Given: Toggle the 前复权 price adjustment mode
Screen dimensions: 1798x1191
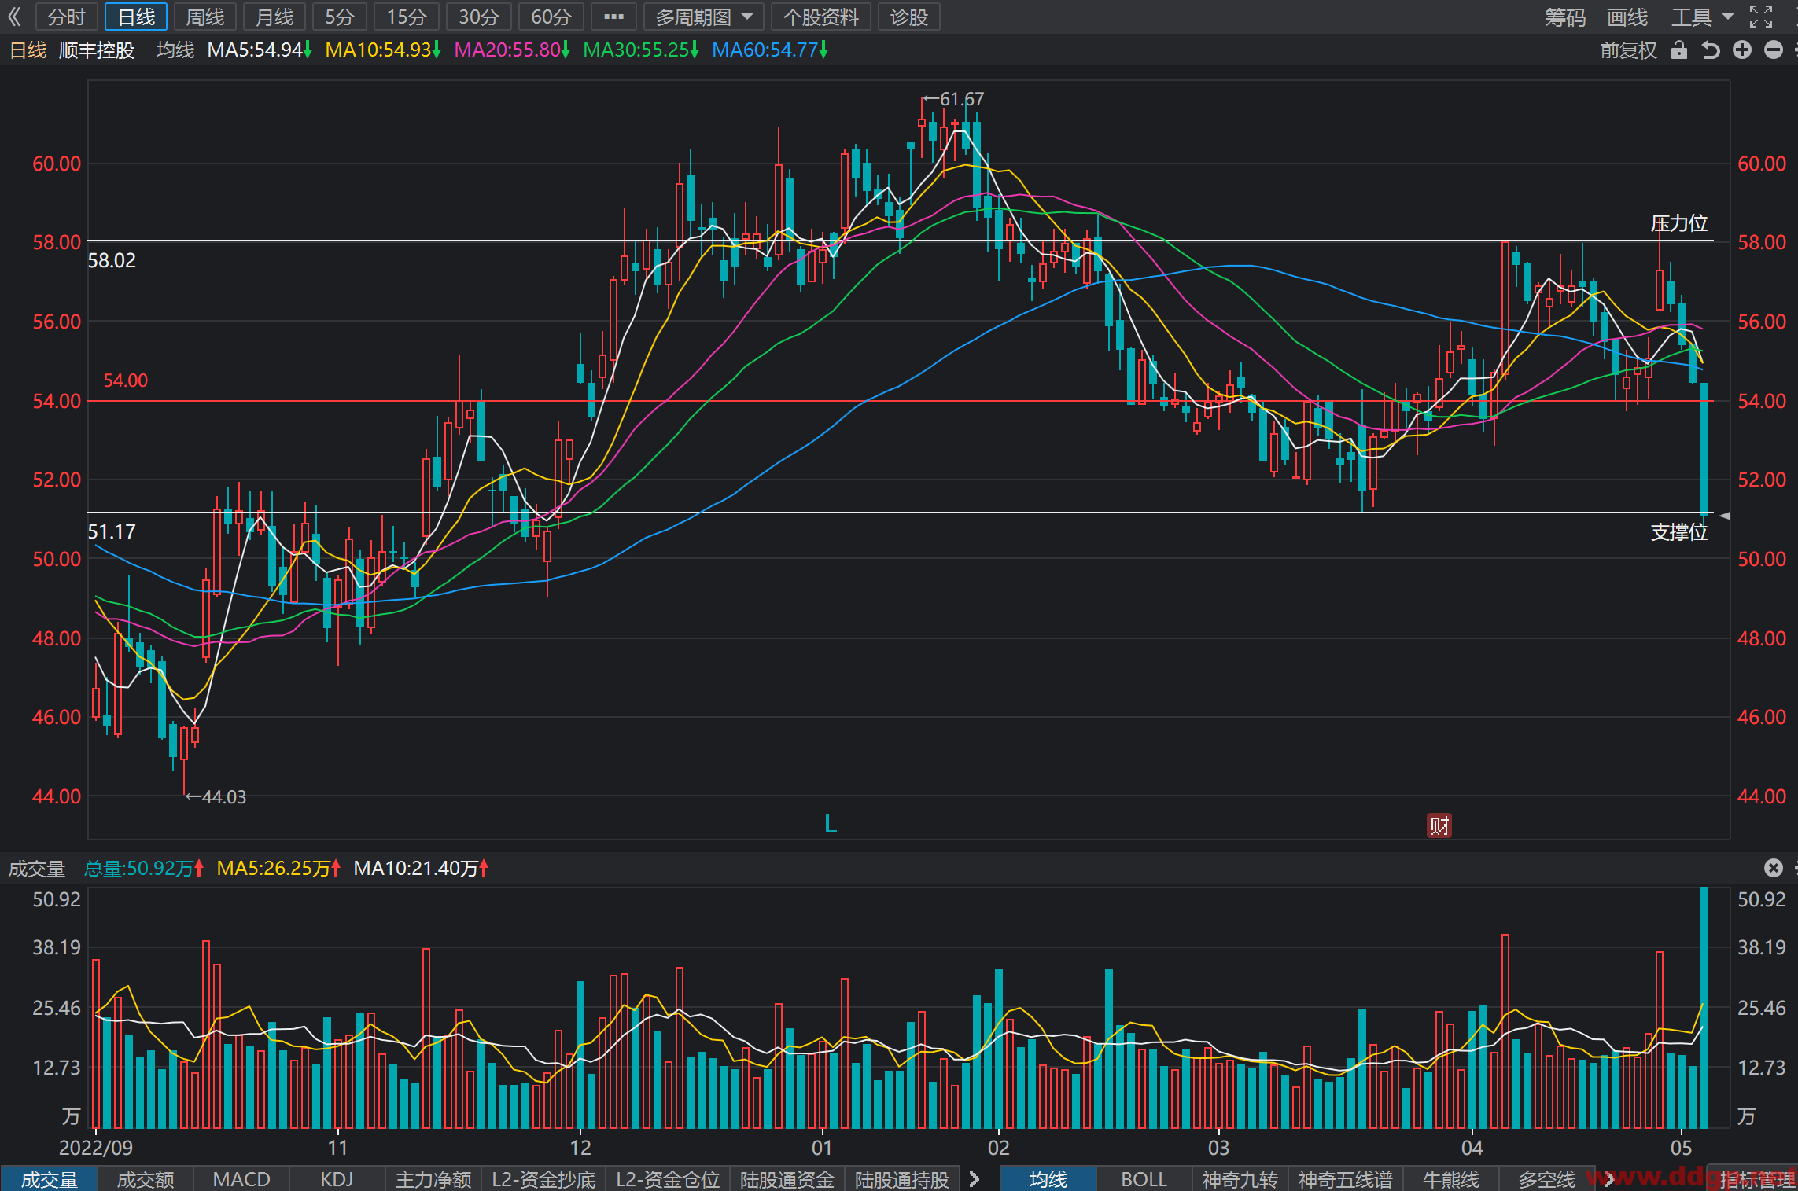Looking at the screenshot, I should point(1628,50).
